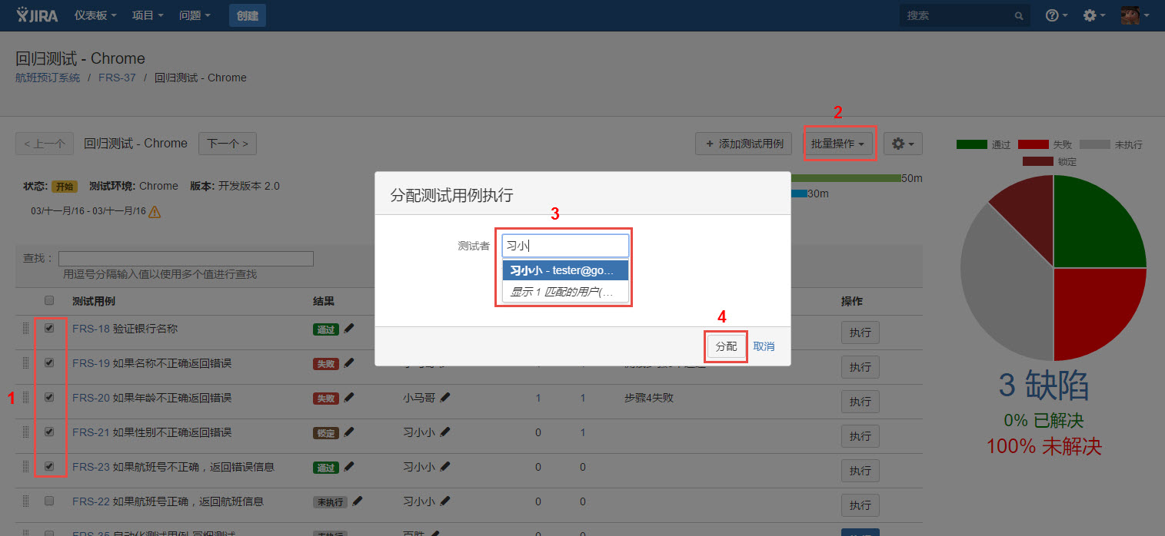Click the 查找 filter input

[186, 259]
